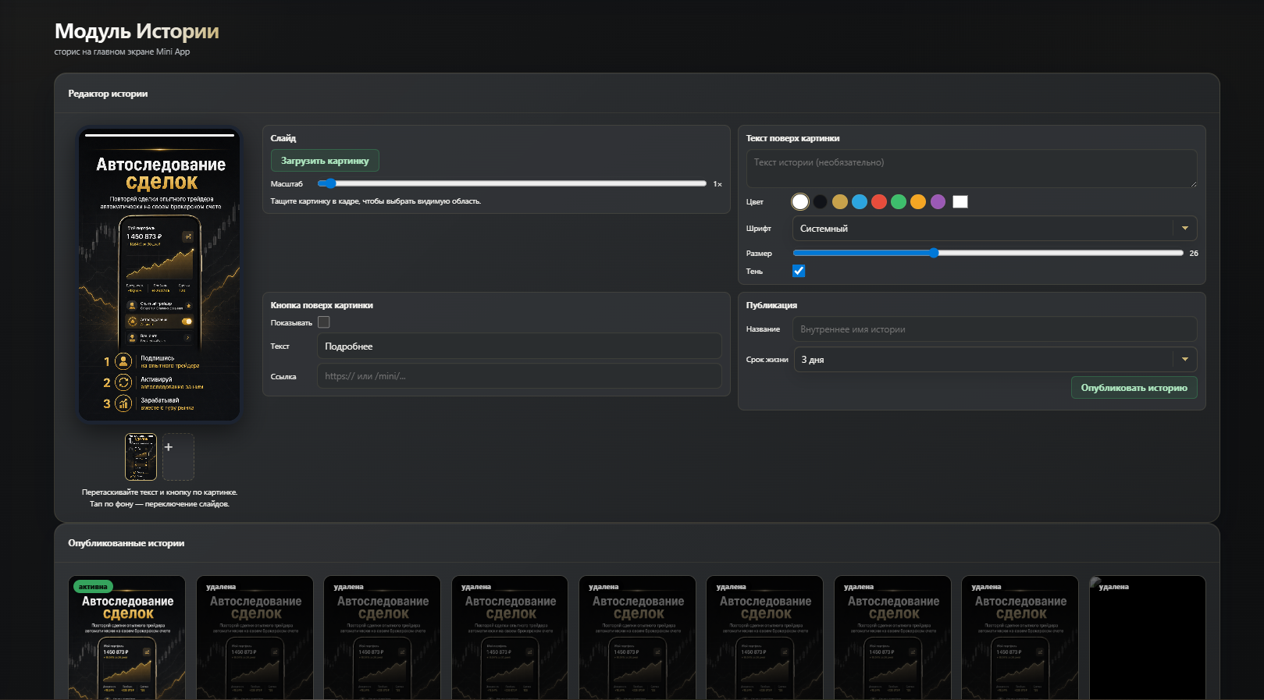Image resolution: width=1264 pixels, height=700 pixels.
Task: Add a new slide with the plus tile
Action: (x=178, y=457)
